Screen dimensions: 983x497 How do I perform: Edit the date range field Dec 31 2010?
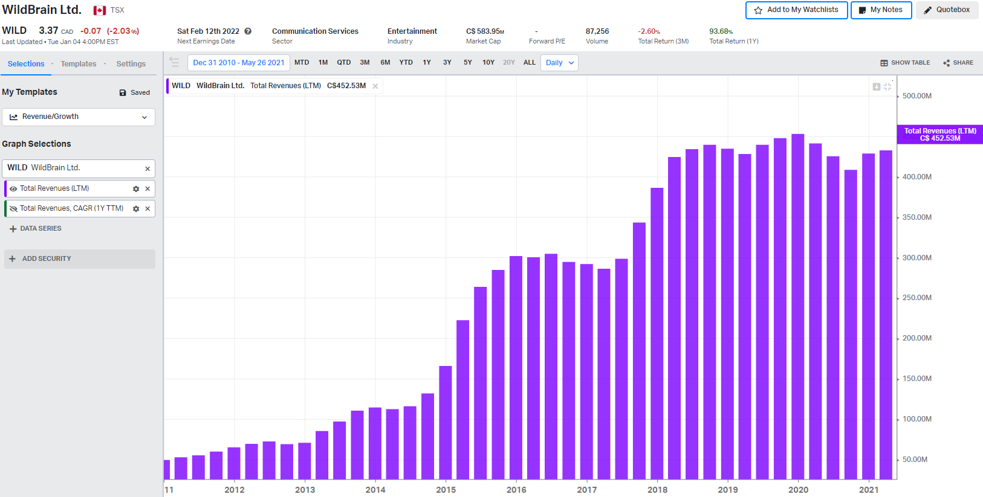click(x=239, y=63)
